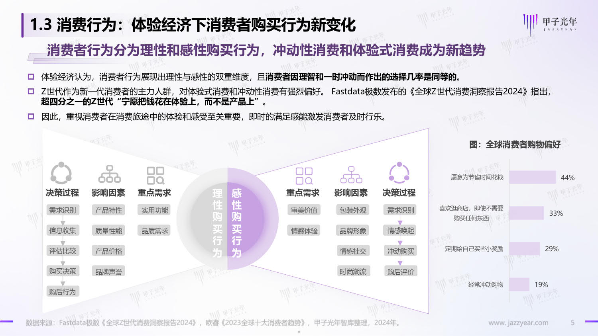Click the 购后评价 step box
The image size is (598, 336).
[x=401, y=272]
